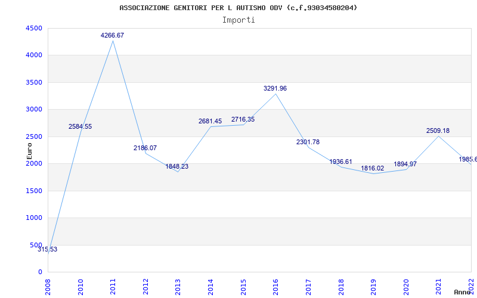
Task: Select the 2019 x-axis year label
Action: coord(374,287)
